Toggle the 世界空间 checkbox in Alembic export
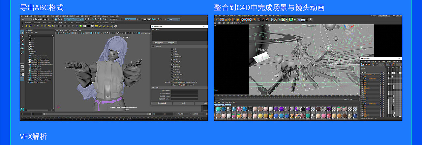The width and height of the screenshot is (422, 145). click(x=172, y=70)
